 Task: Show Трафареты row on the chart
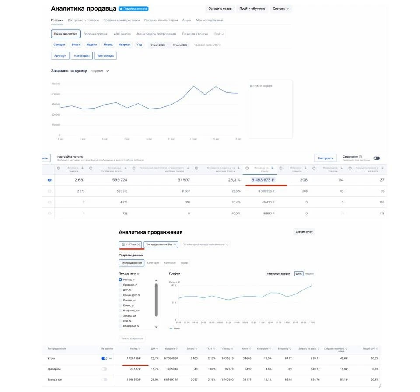pos(104,369)
